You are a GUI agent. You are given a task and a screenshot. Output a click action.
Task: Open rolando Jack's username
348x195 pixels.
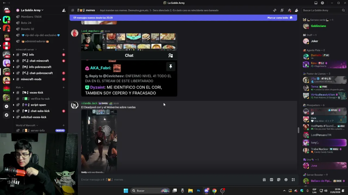(89, 103)
